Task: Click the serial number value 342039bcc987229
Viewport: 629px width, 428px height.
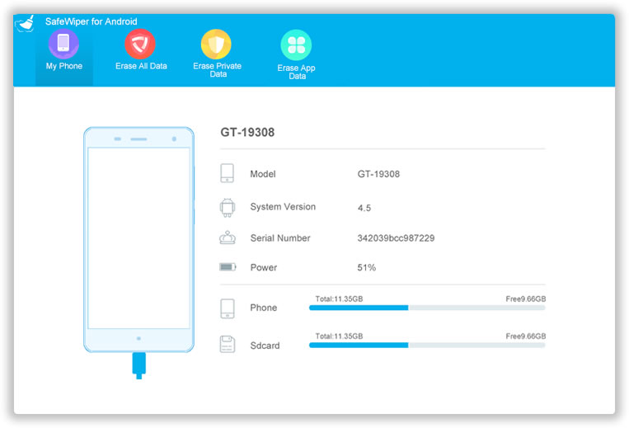Action: (x=396, y=238)
